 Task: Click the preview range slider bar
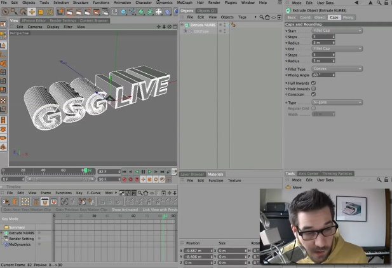(61, 180)
